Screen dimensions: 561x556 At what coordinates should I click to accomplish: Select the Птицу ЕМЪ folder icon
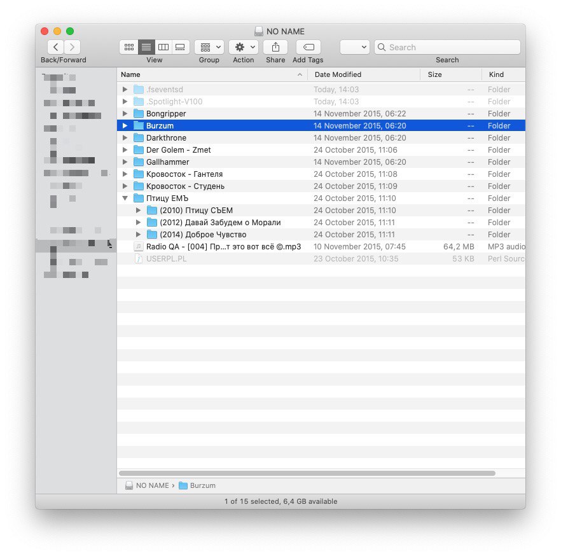(x=139, y=198)
